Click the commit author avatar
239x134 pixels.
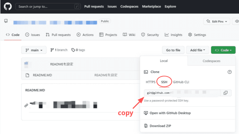[26, 65]
